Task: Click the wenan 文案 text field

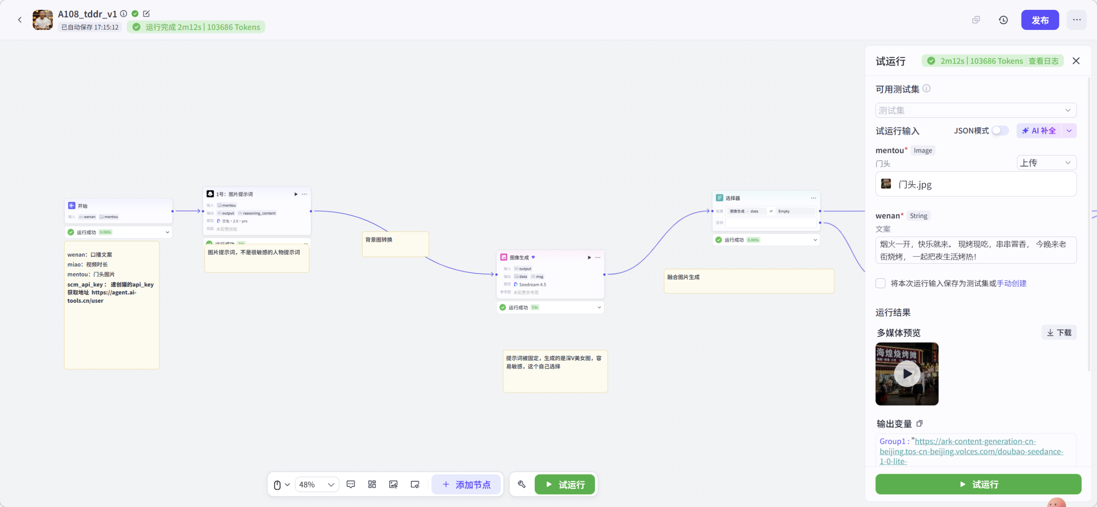Action: (975, 251)
